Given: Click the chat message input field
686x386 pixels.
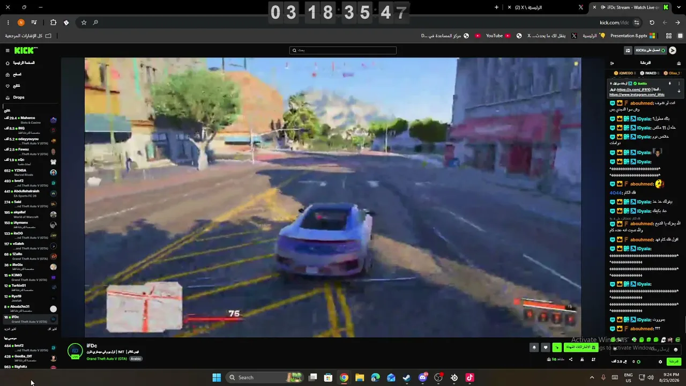Looking at the screenshot, I should point(645,348).
